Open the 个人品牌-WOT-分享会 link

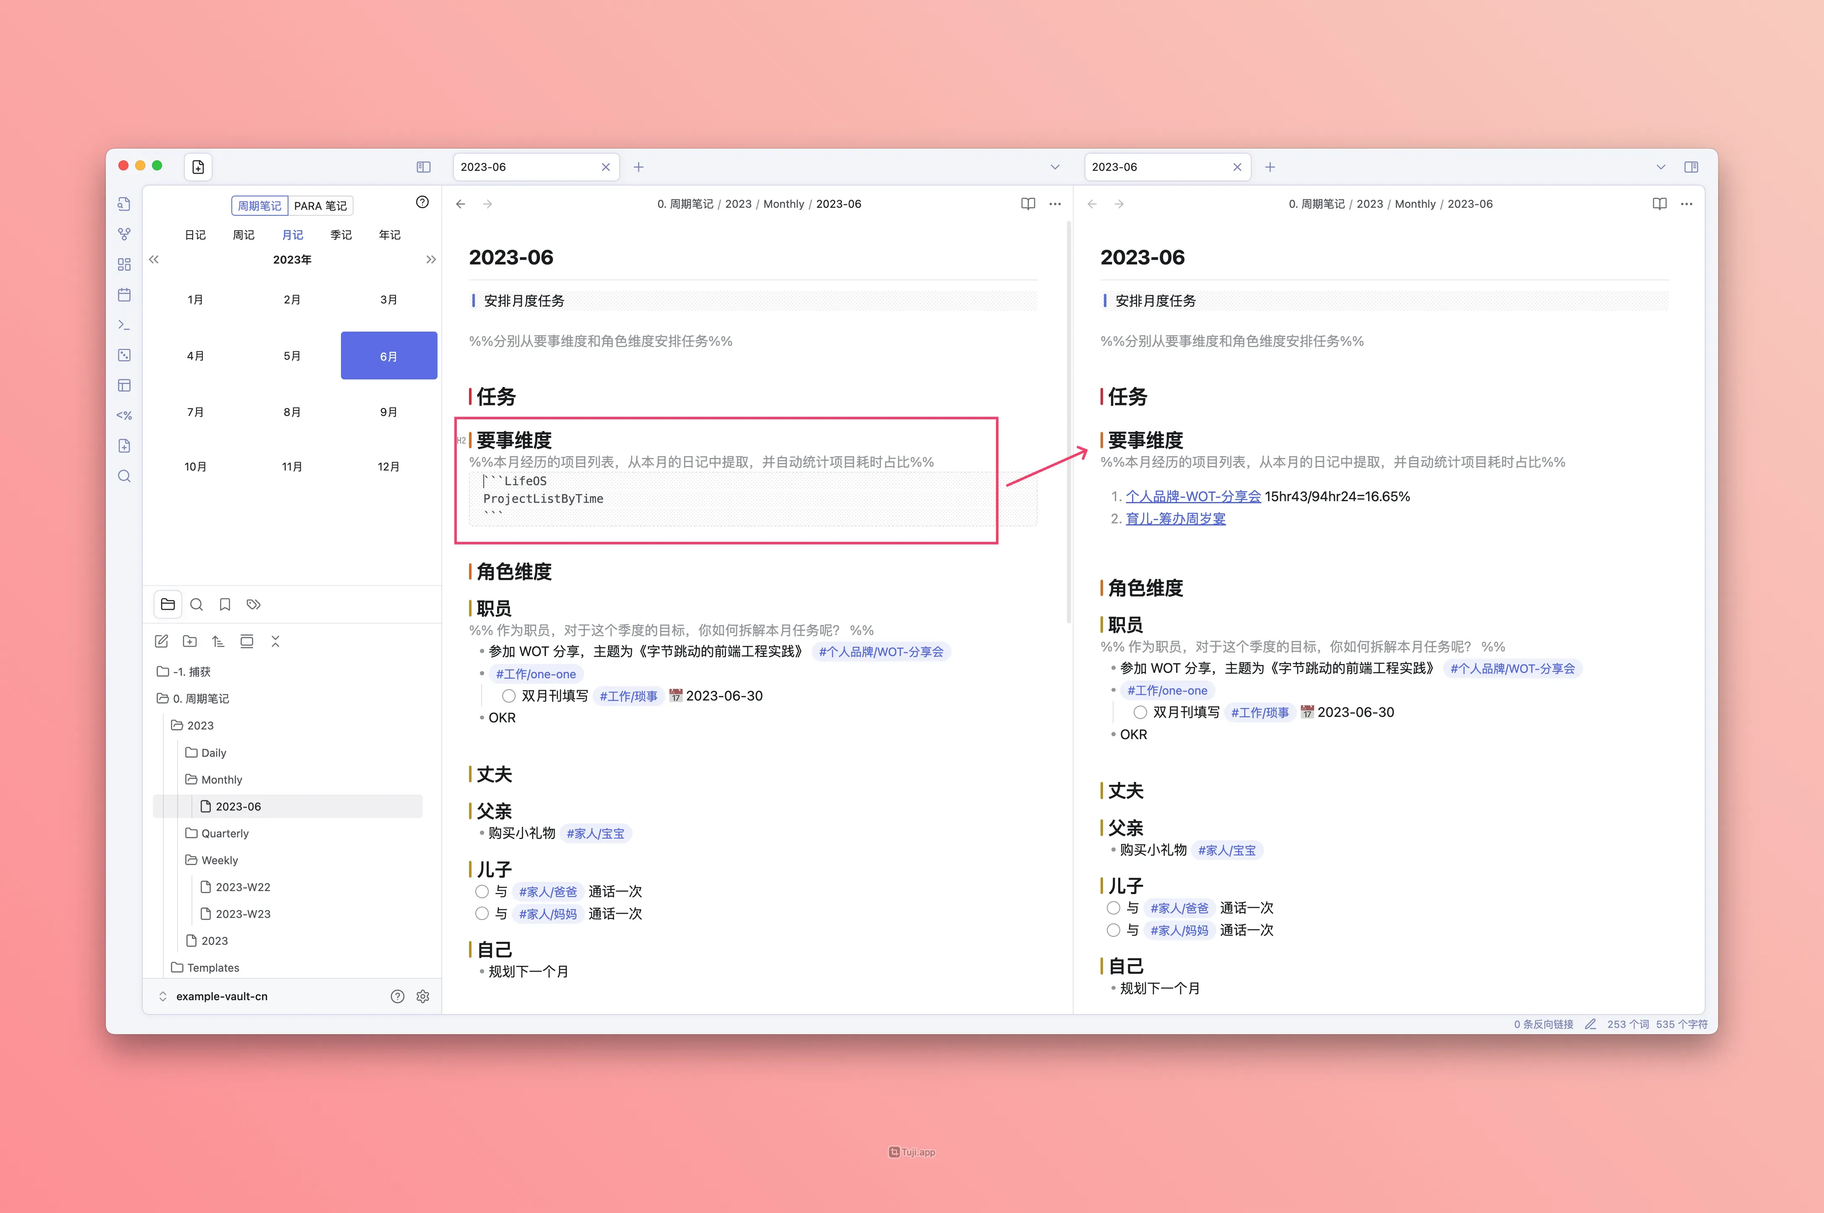[1192, 497]
